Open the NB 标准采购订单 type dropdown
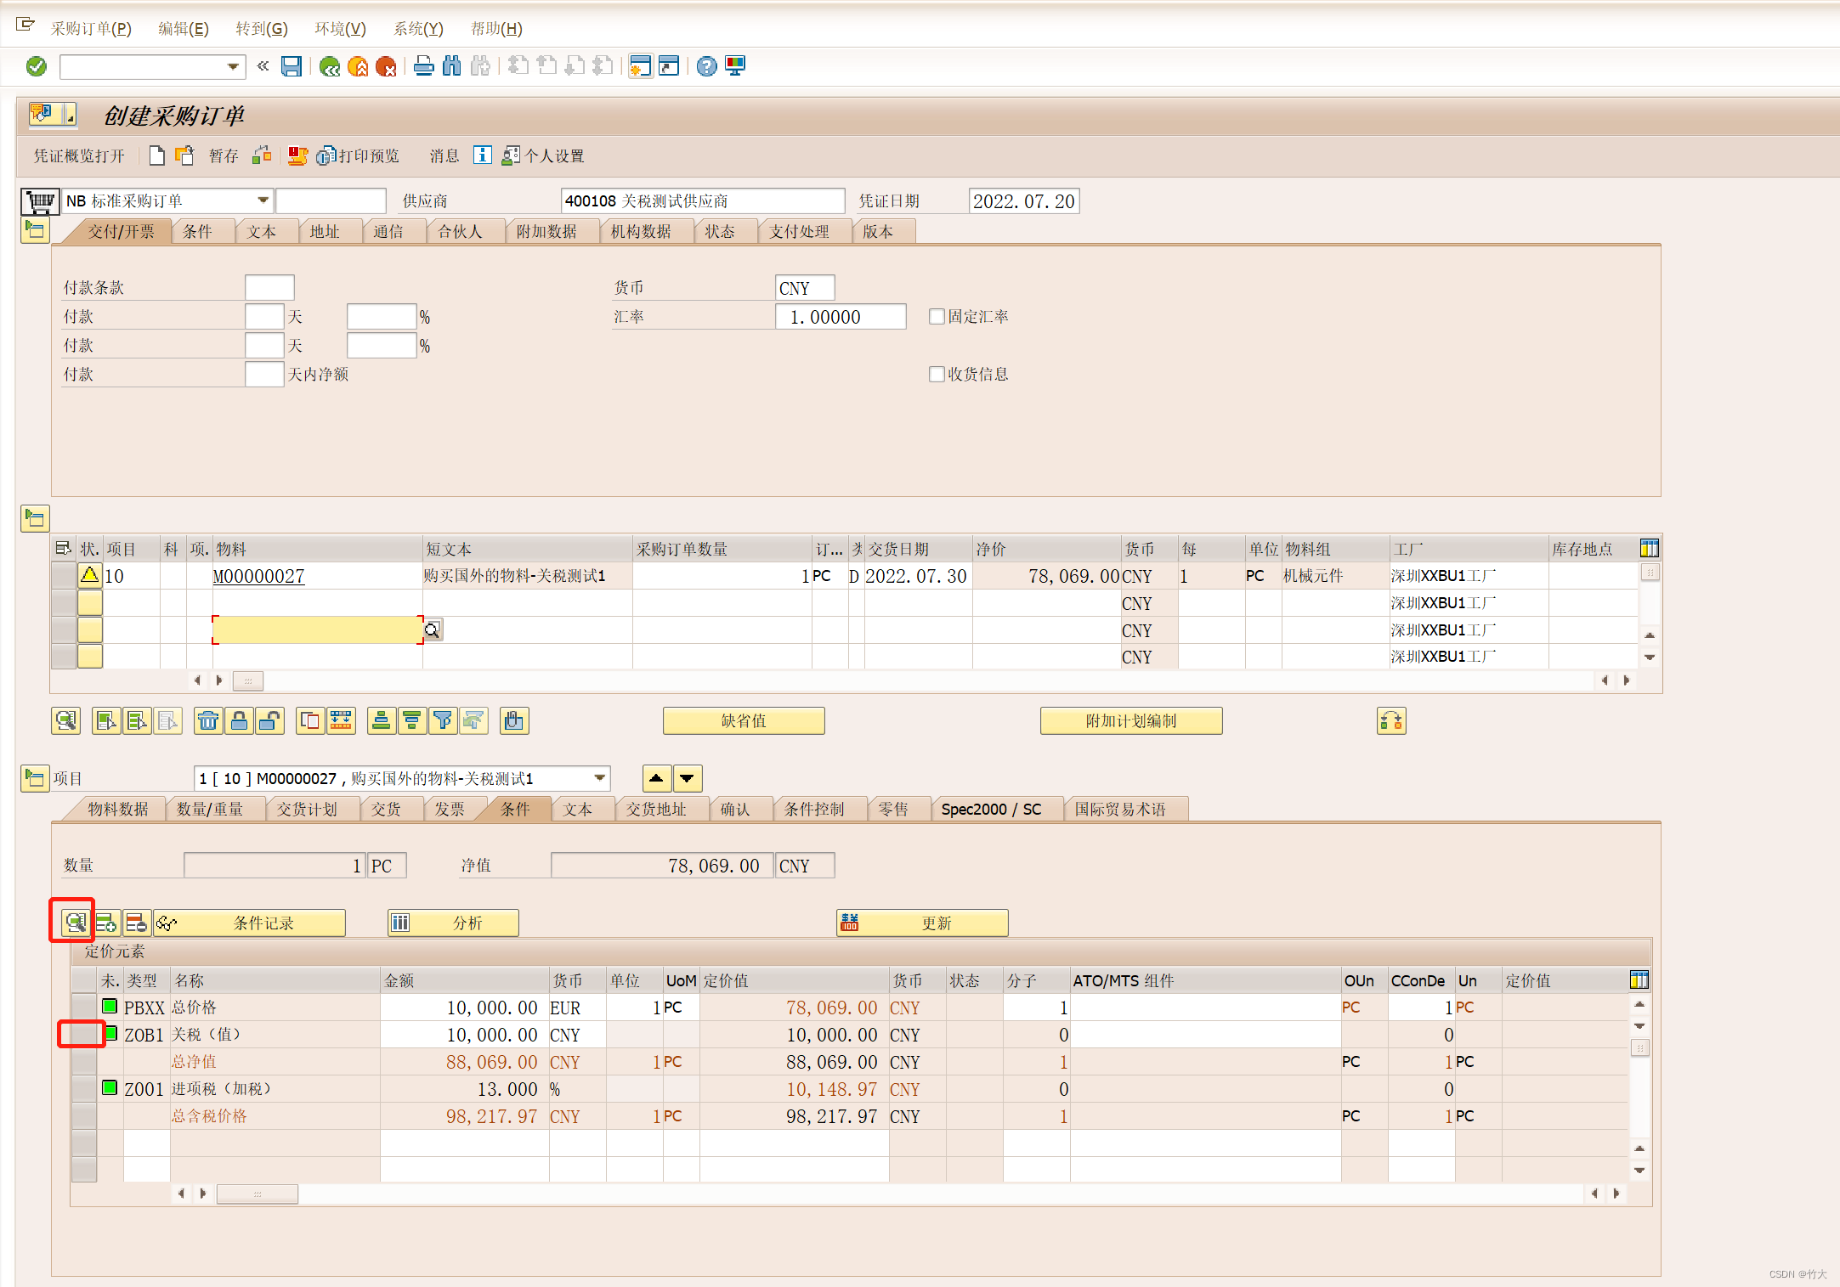1840x1287 pixels. (263, 201)
